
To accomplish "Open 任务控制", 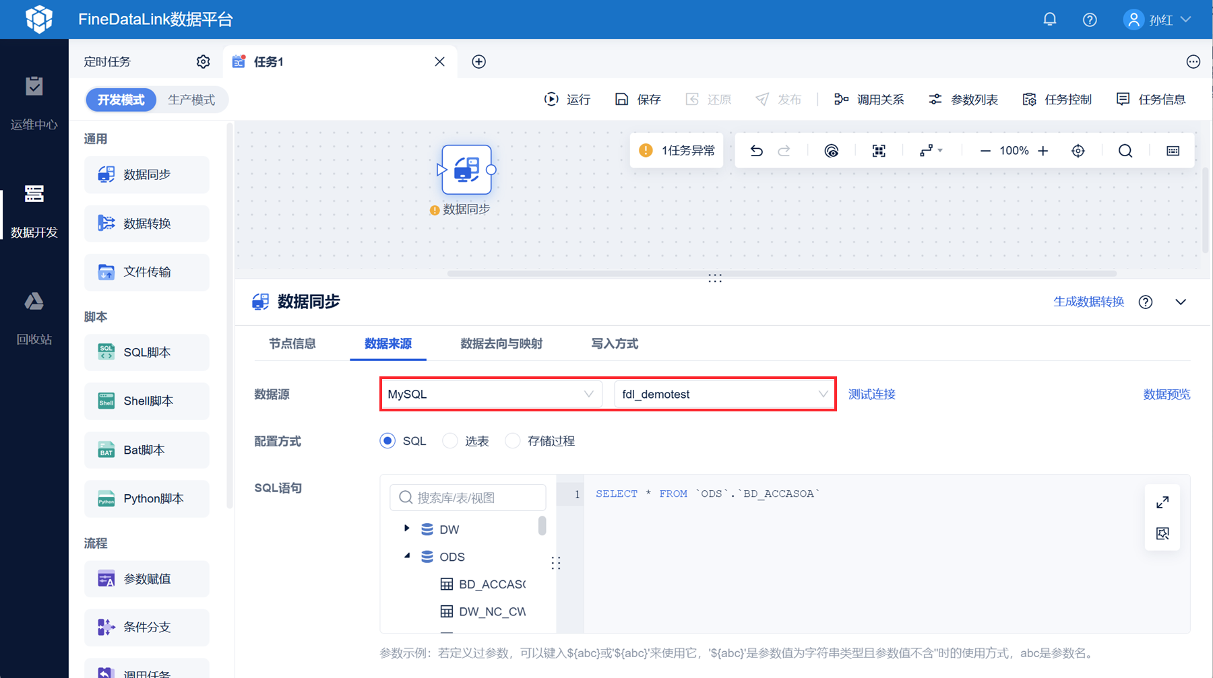I will [x=1057, y=100].
